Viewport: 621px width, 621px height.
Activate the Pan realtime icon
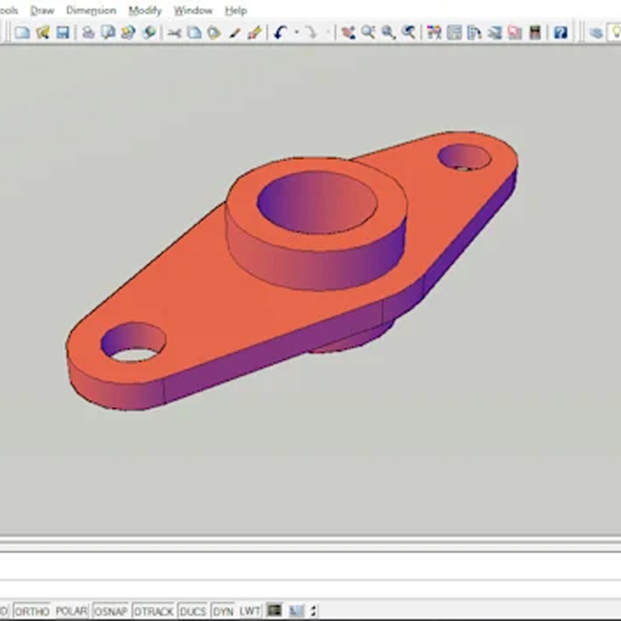pyautogui.click(x=348, y=33)
